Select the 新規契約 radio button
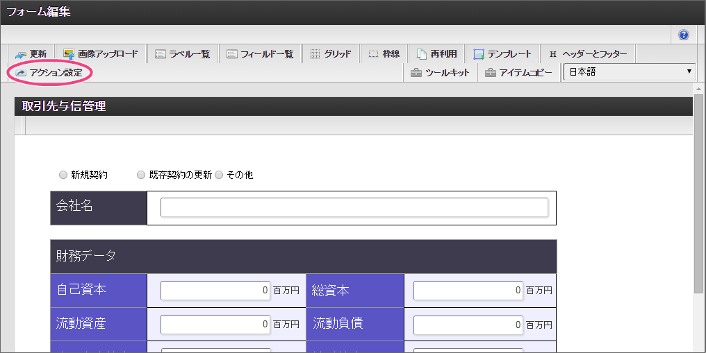Image resolution: width=706 pixels, height=353 pixels. point(64,175)
